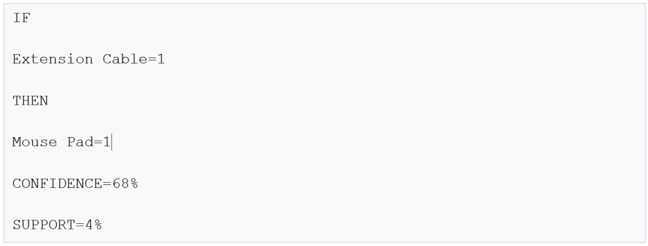
Task: Click the equals sign in CONFIDENCE=68%
Action: (x=107, y=182)
